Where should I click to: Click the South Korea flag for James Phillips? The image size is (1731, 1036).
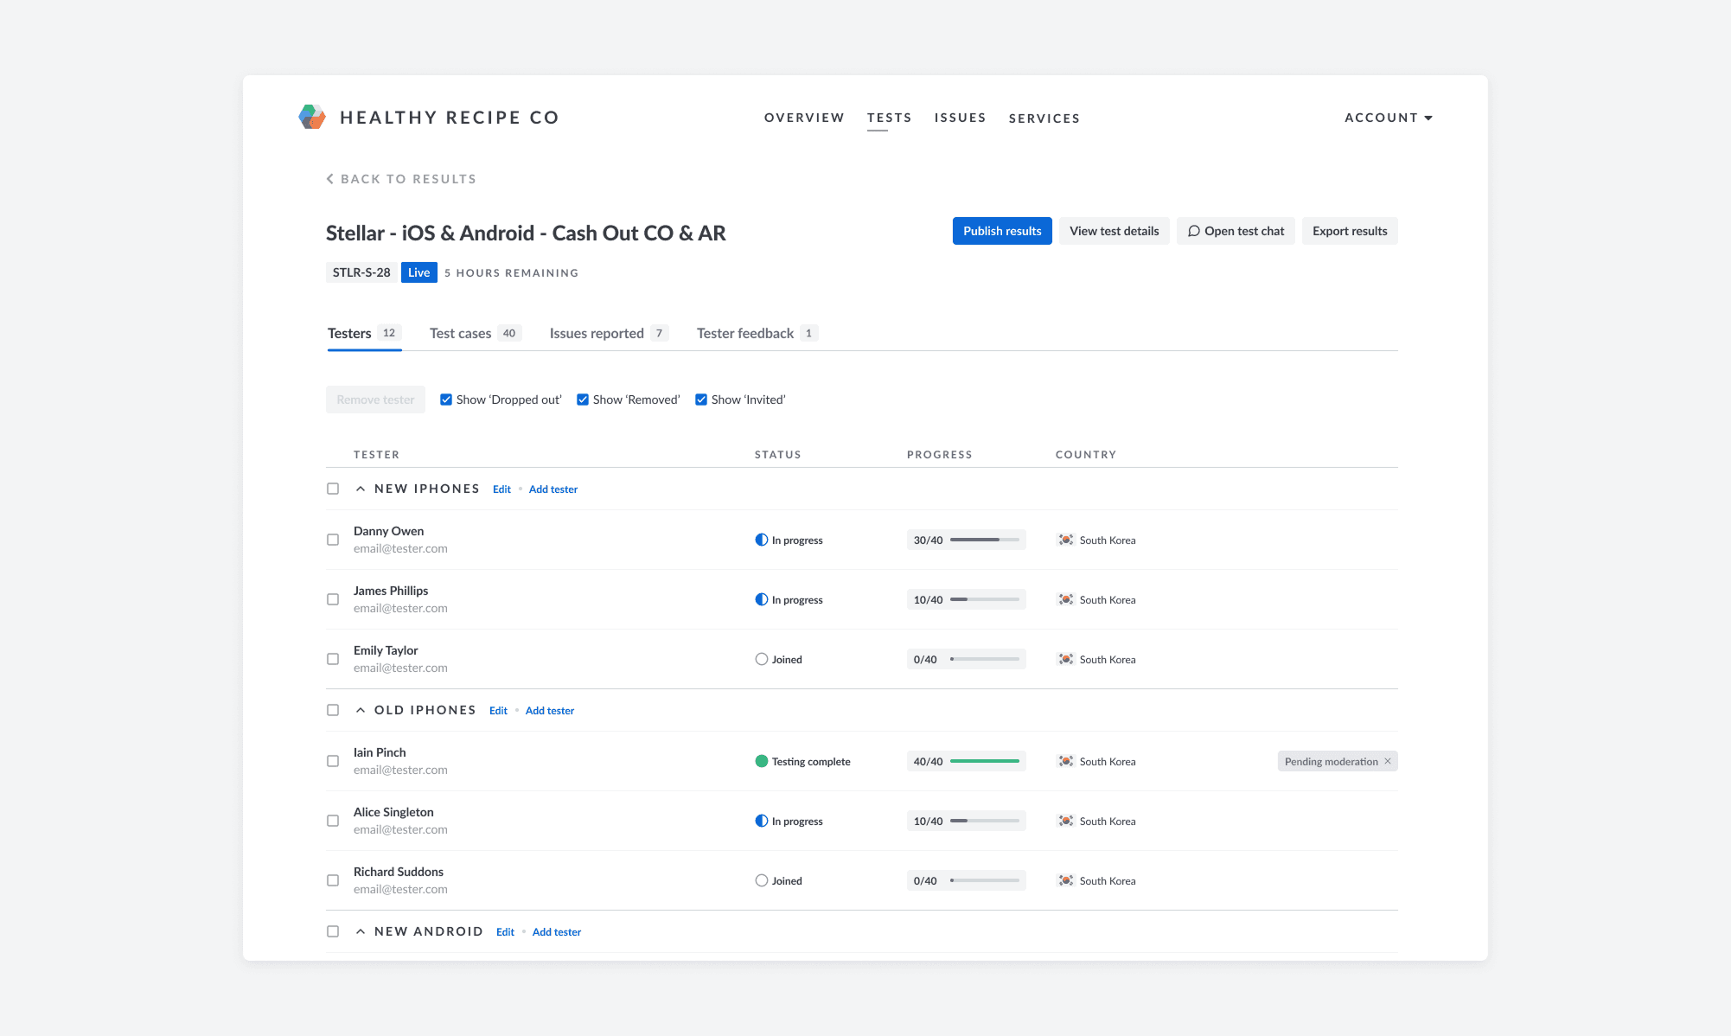[x=1066, y=599]
